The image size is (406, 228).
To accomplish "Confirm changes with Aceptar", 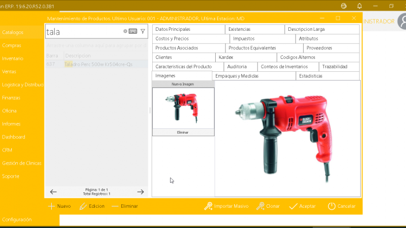I will (302, 206).
